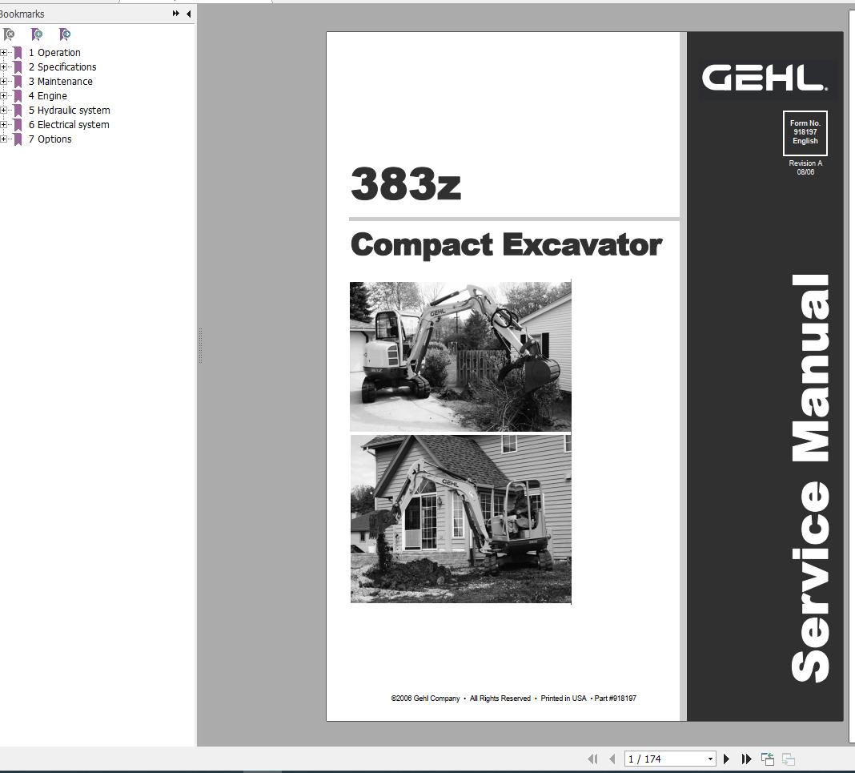Select the Specifications bookmark

point(64,66)
